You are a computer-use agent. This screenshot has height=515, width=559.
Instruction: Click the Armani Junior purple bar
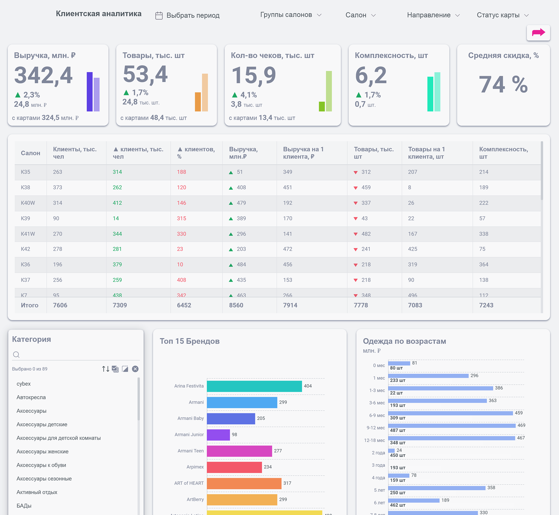218,435
